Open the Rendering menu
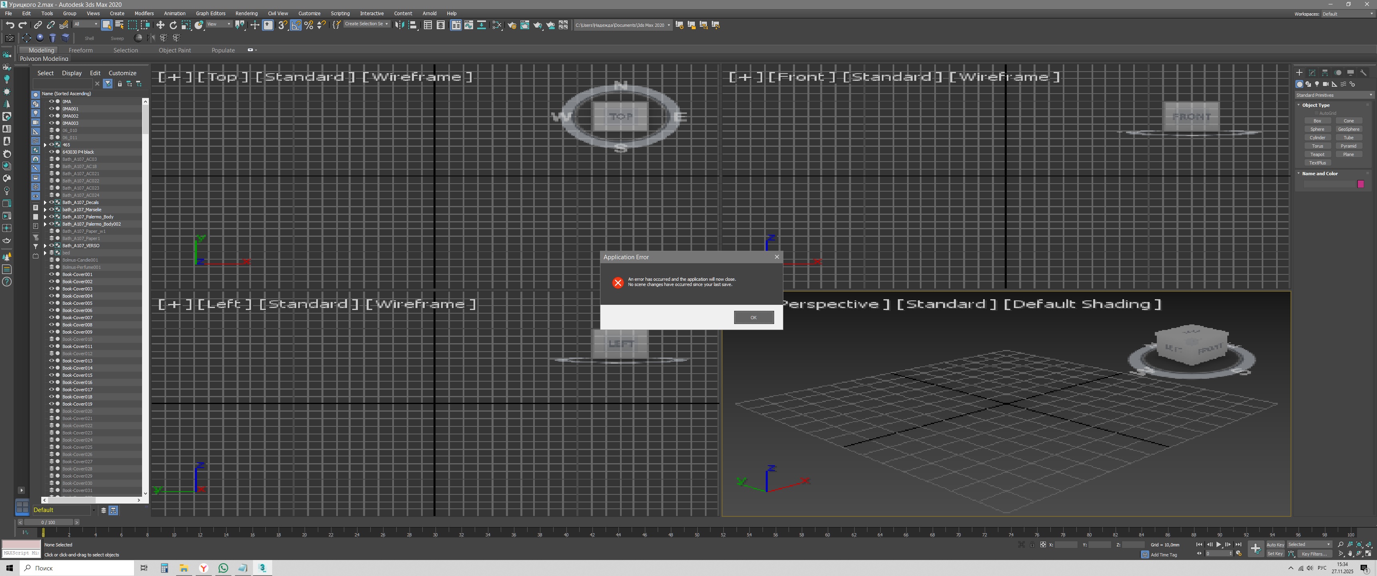Viewport: 1377px width, 576px height. [246, 13]
